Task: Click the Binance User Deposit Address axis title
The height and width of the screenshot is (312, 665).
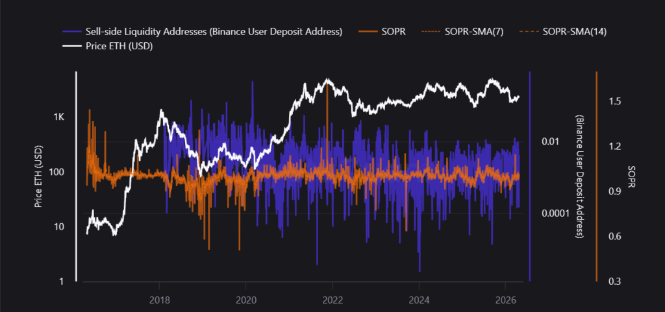Action: click(x=578, y=176)
